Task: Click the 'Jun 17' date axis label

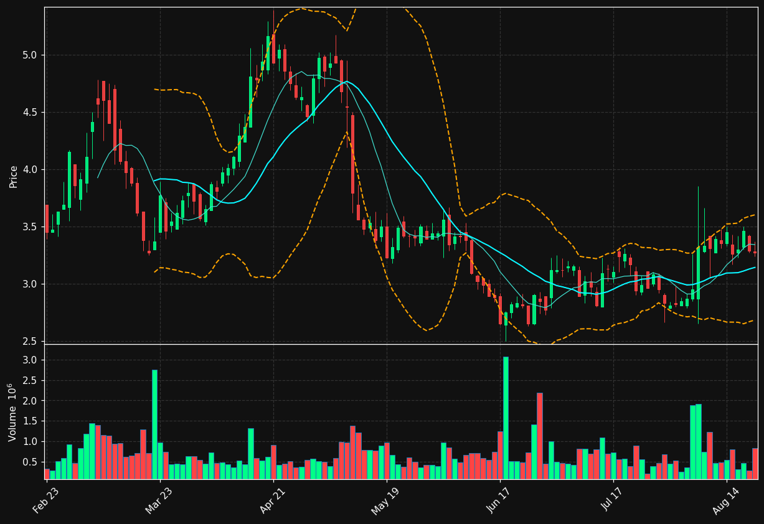Action: [x=499, y=500]
